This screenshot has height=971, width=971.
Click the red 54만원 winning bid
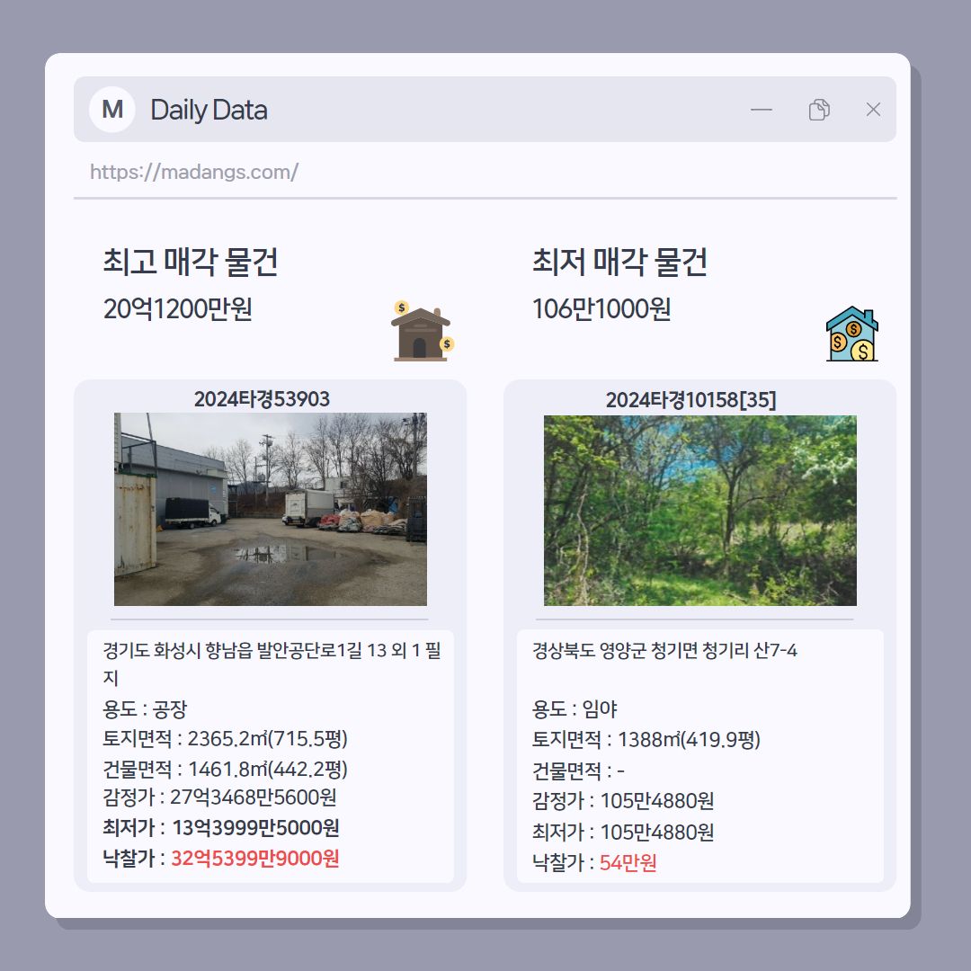[x=628, y=862]
